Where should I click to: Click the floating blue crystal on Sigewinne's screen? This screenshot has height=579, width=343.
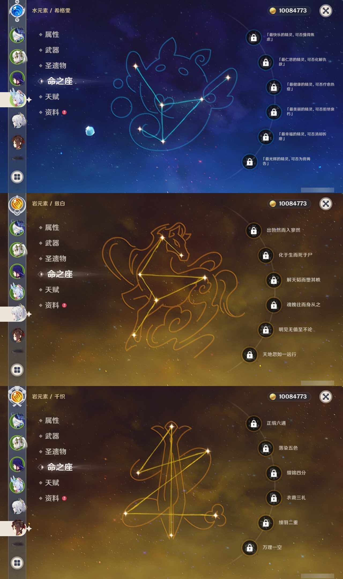click(x=90, y=131)
